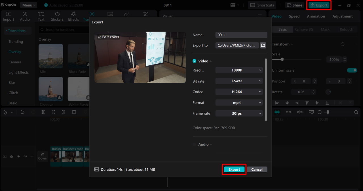Click the trash Delete icon in timeline toolbar
The image size is (363, 191).
(74, 112)
